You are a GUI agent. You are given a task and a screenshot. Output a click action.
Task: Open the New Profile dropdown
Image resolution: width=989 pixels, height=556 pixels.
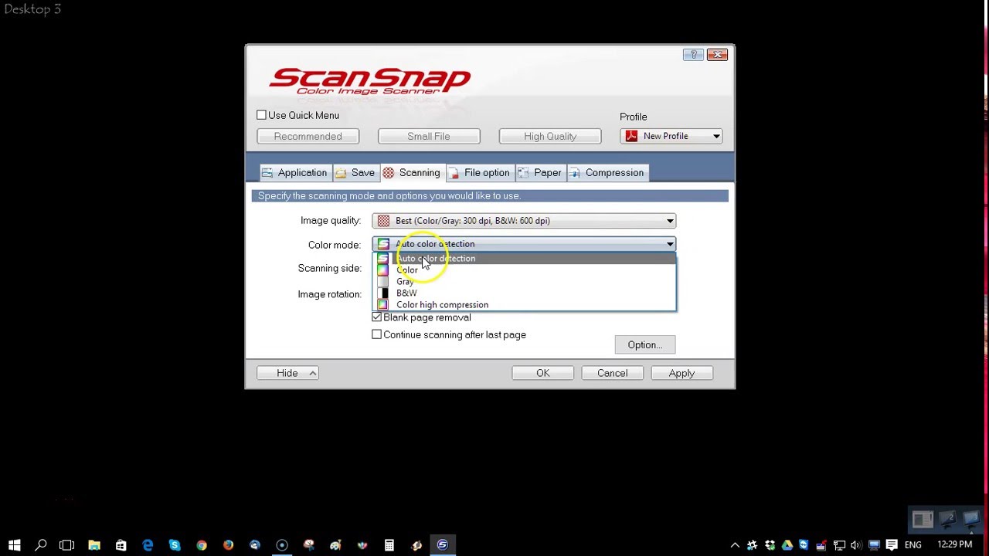671,137
